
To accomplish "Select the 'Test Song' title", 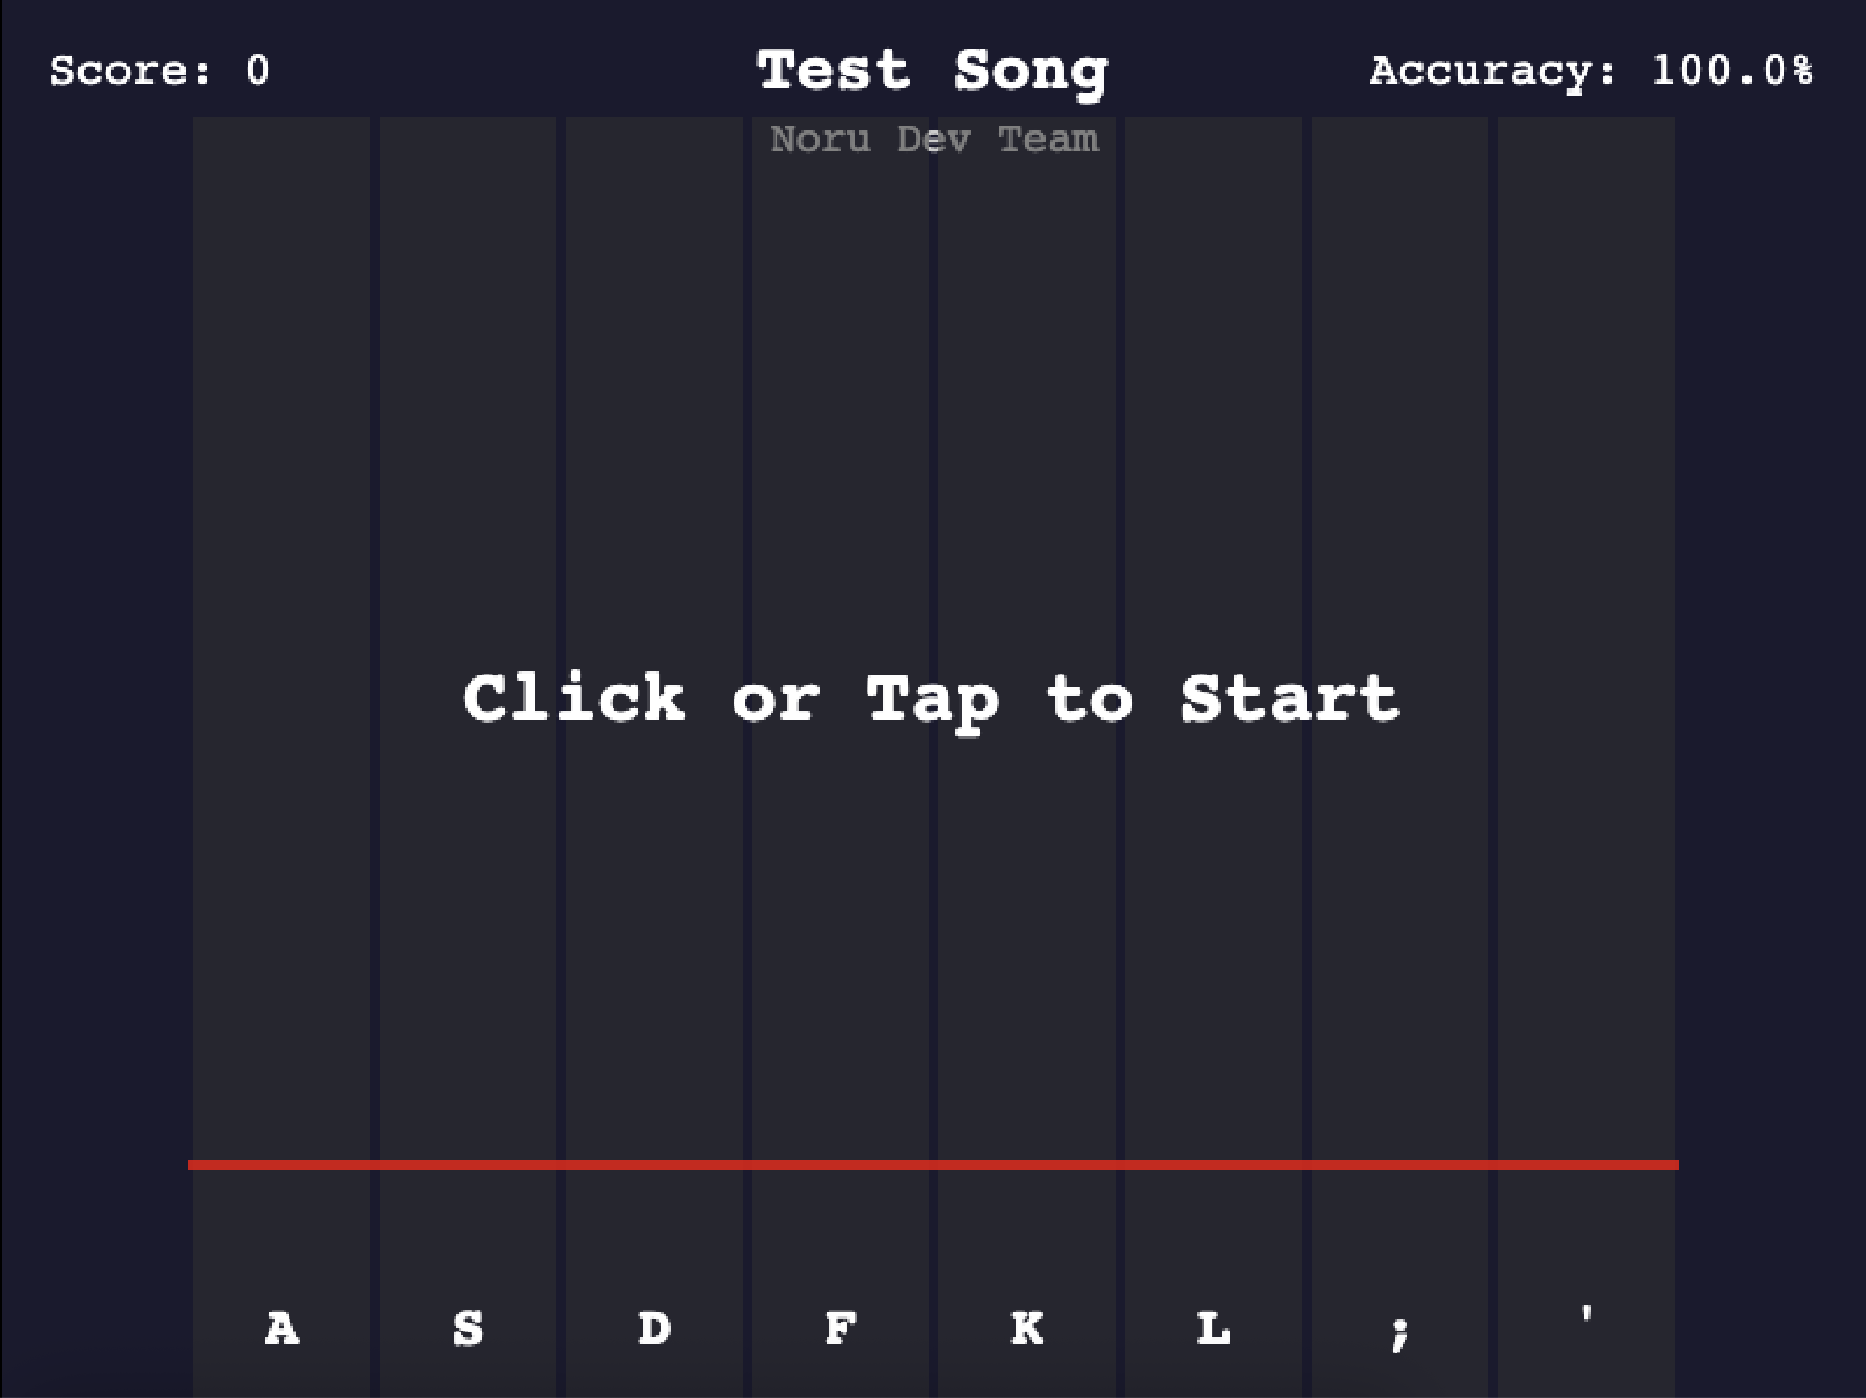I will 932,71.
